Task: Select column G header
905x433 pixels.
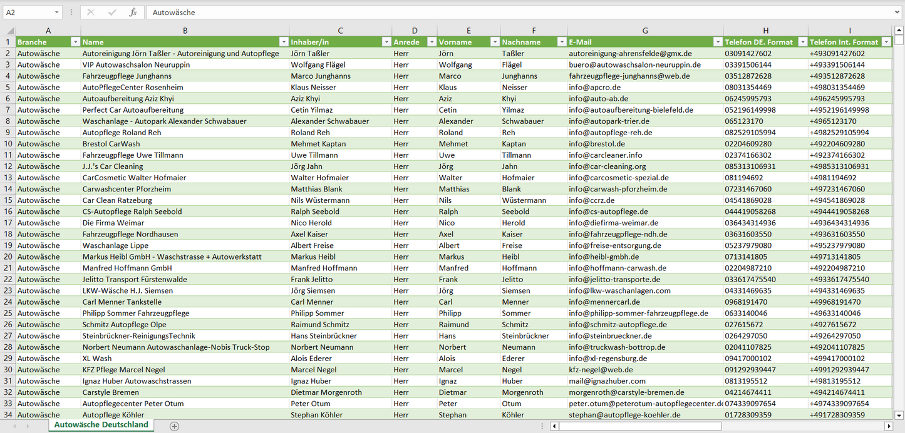Action: pos(645,31)
